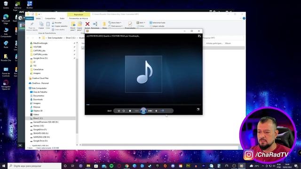Image resolution: width=301 pixels, height=169 pixels.
Task: Open the Microsoft Edge desktop icon
Action: tap(6, 19)
